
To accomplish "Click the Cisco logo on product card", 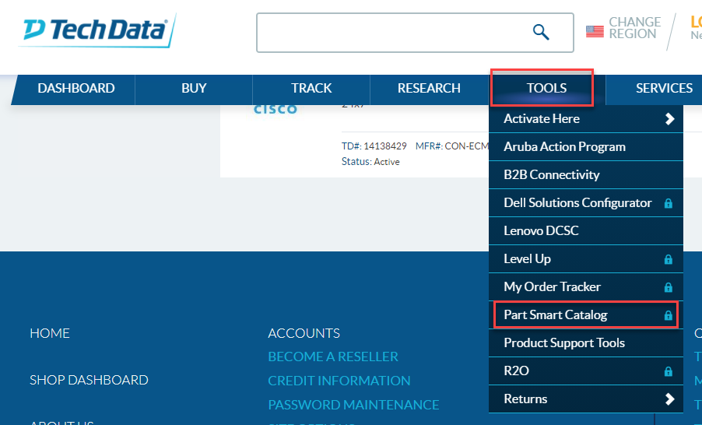I will (276, 109).
